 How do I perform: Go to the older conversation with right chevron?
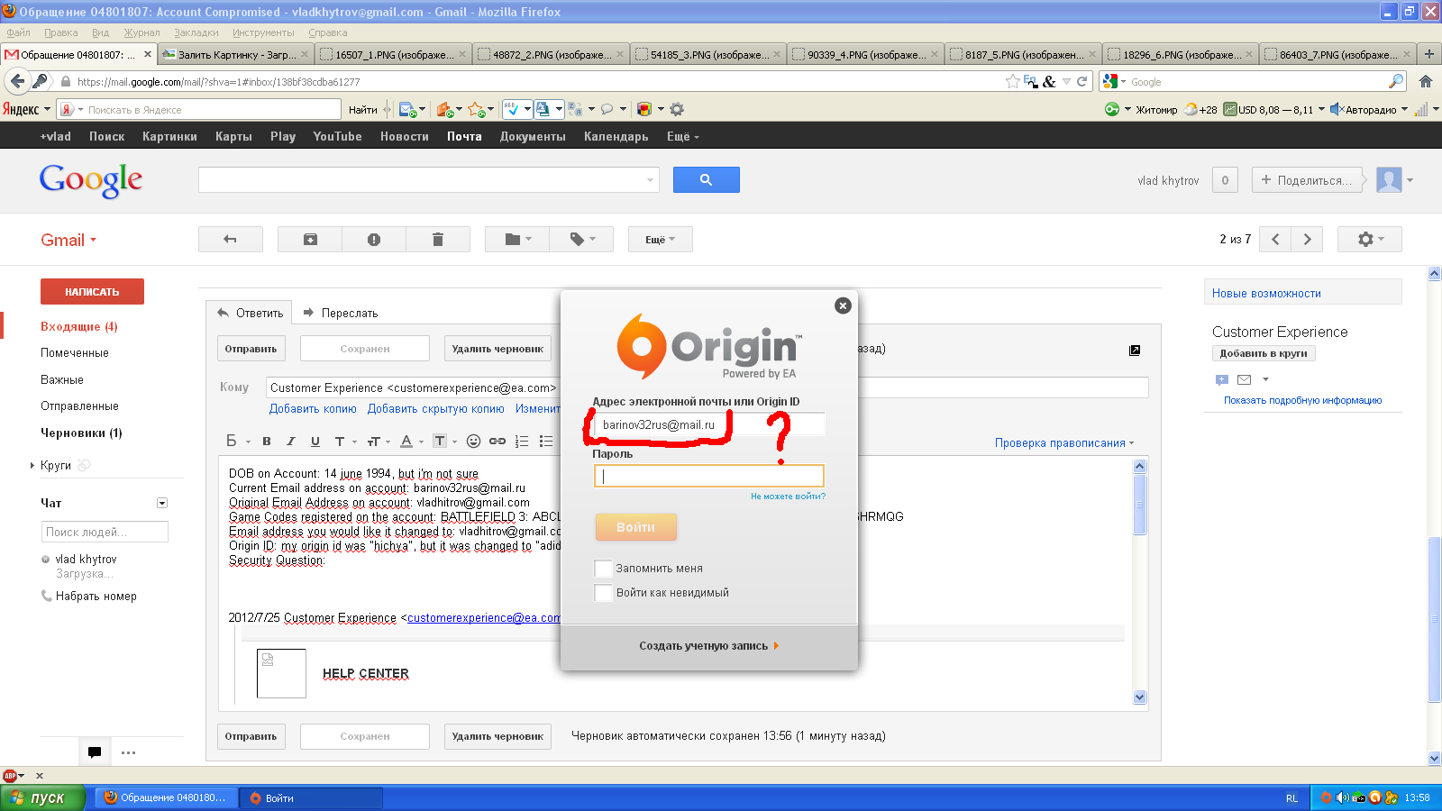pos(1307,239)
